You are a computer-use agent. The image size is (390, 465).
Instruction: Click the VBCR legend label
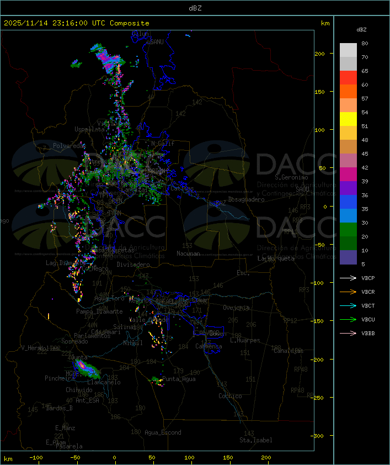pos(368,292)
